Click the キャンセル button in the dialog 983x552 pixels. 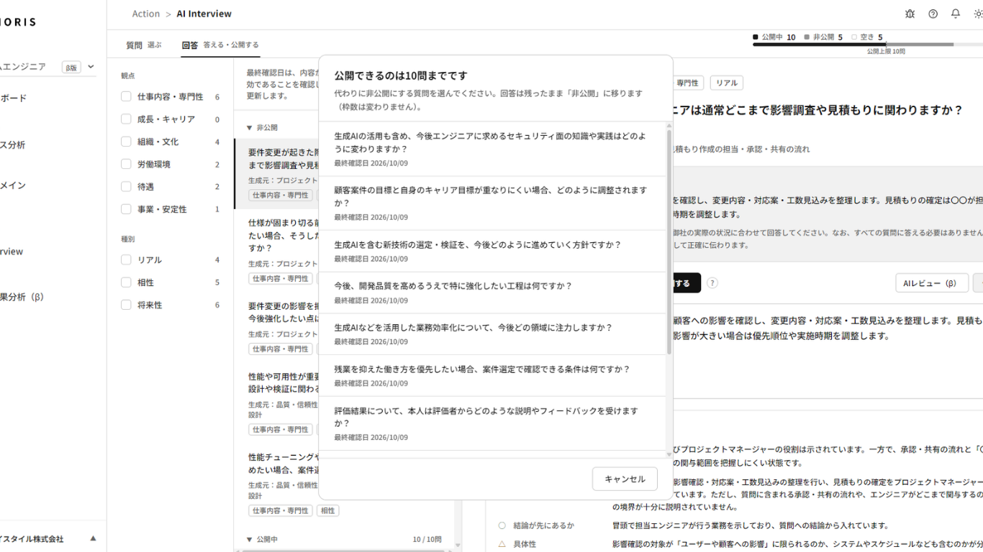click(x=625, y=479)
